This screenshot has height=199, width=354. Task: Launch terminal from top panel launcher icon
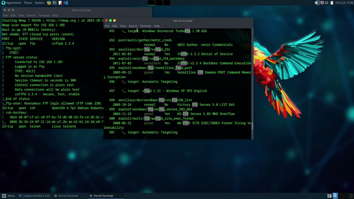[54, 3]
